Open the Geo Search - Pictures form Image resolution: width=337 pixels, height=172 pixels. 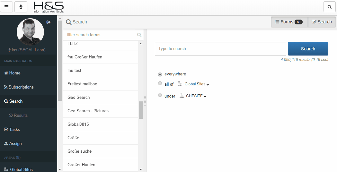tap(88, 111)
